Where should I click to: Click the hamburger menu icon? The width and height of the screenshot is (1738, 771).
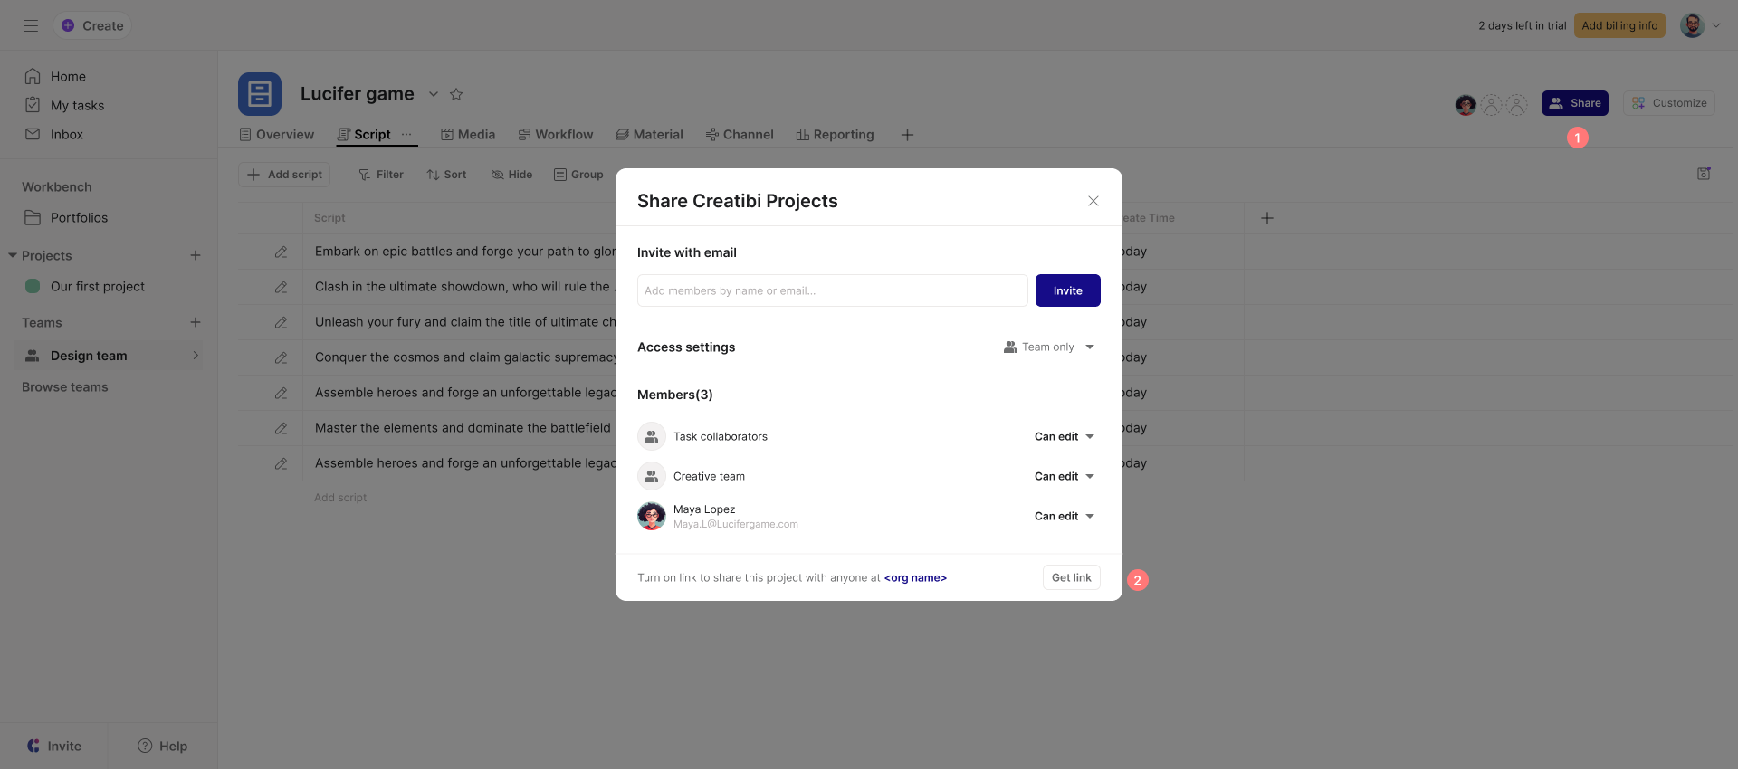point(31,25)
